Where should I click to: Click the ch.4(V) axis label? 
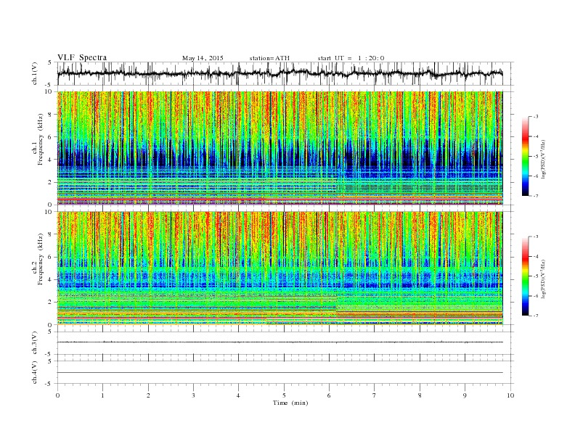point(34,372)
